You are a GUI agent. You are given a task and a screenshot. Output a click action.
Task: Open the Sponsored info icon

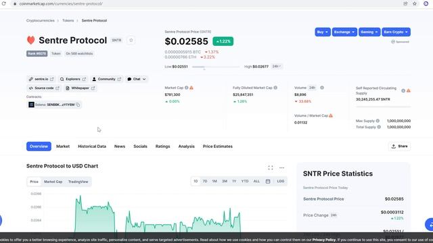393,42
